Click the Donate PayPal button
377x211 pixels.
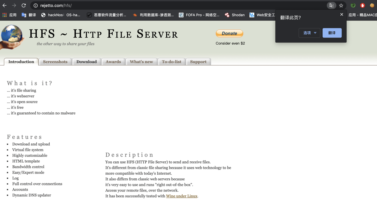[x=229, y=33]
